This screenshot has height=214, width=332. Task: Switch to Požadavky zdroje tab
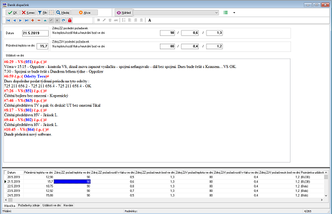(29, 205)
